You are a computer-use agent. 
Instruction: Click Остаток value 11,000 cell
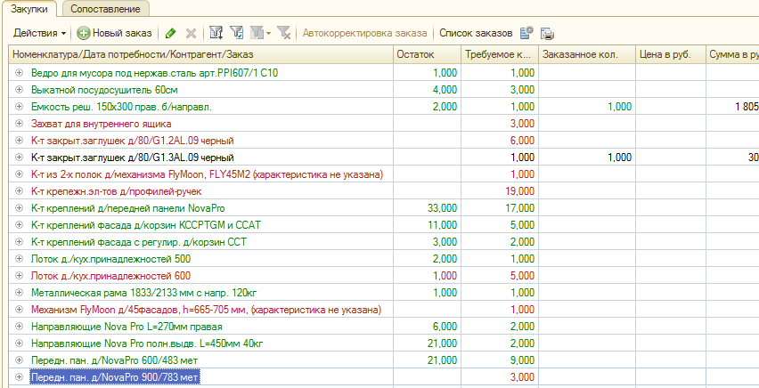pos(442,225)
